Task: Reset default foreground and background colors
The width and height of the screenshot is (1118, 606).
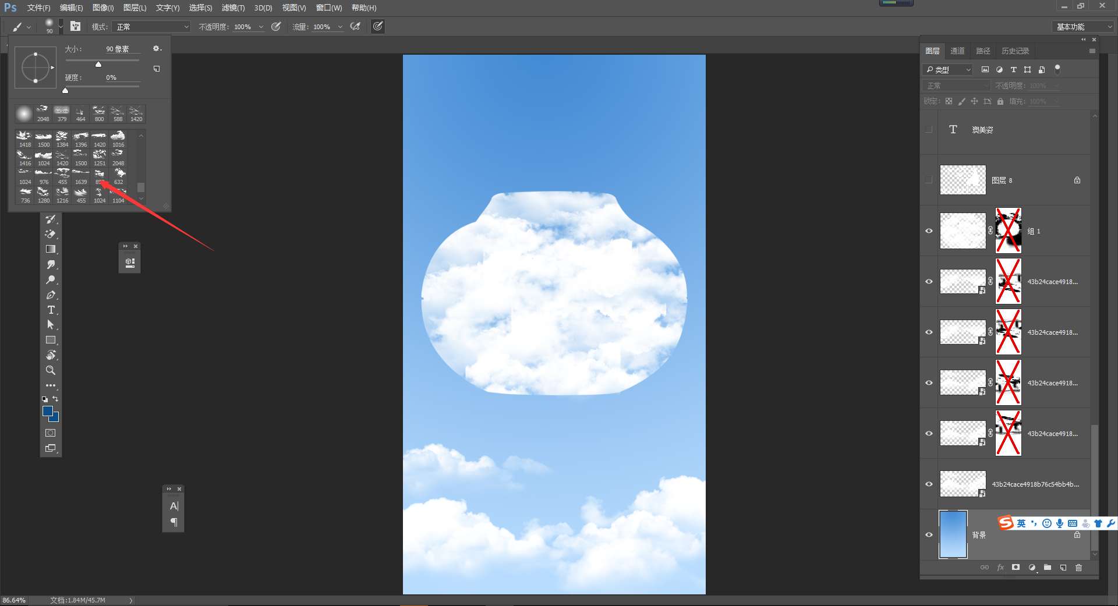Action: [45, 399]
